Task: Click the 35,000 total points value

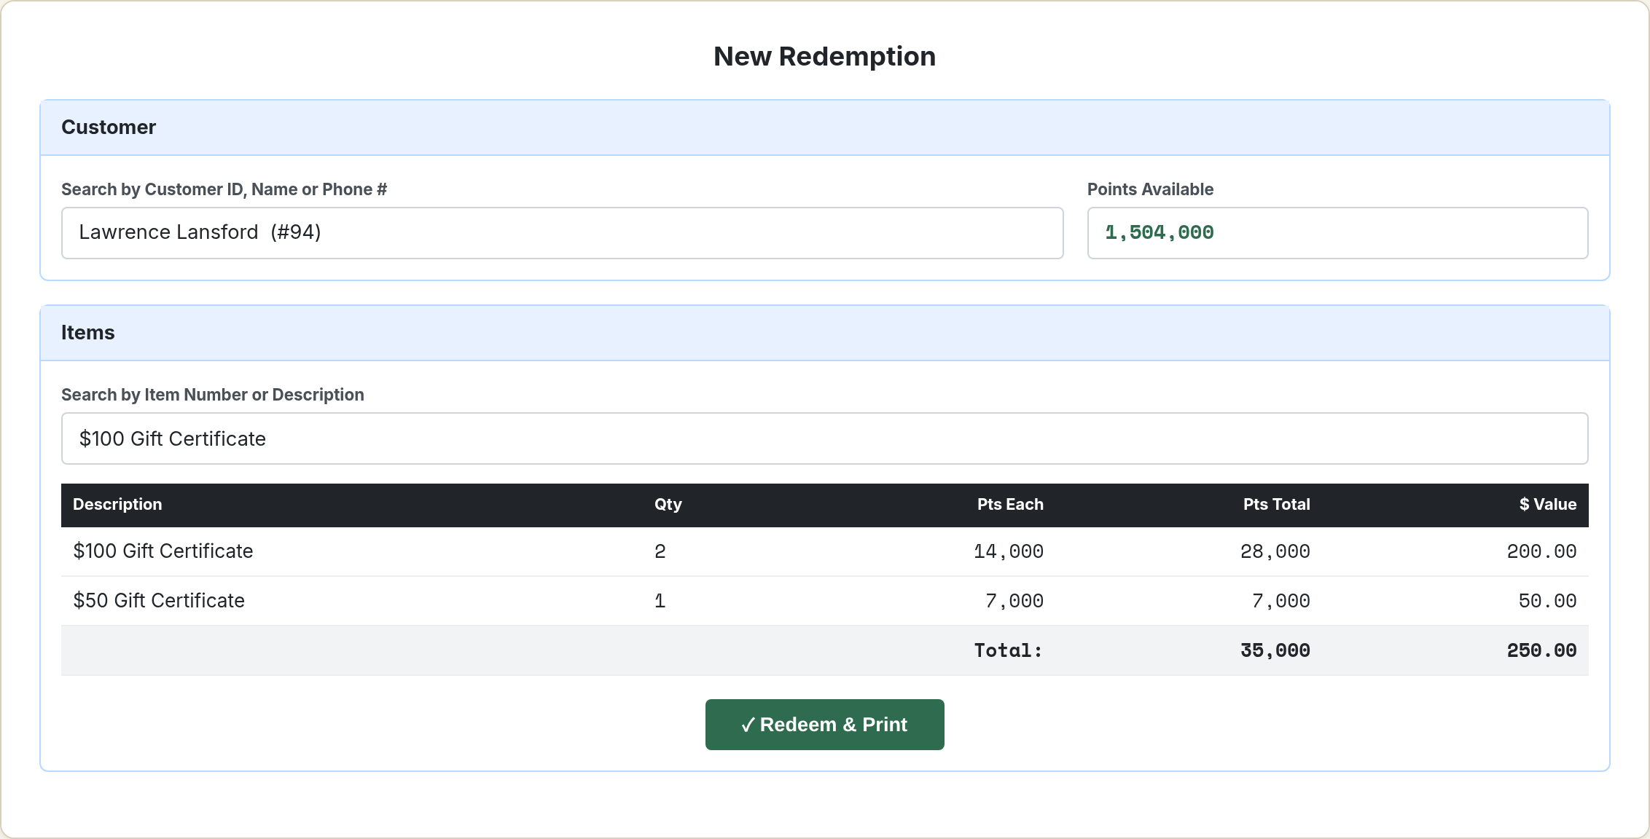Action: [1275, 650]
